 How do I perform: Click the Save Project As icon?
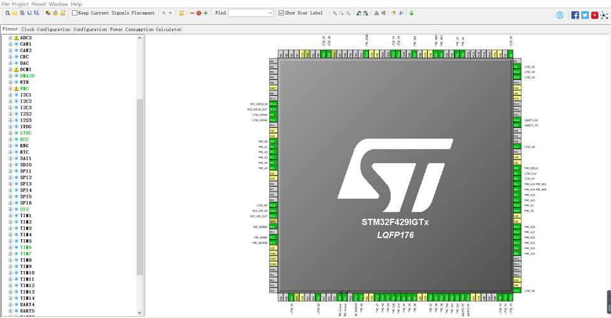[36, 13]
